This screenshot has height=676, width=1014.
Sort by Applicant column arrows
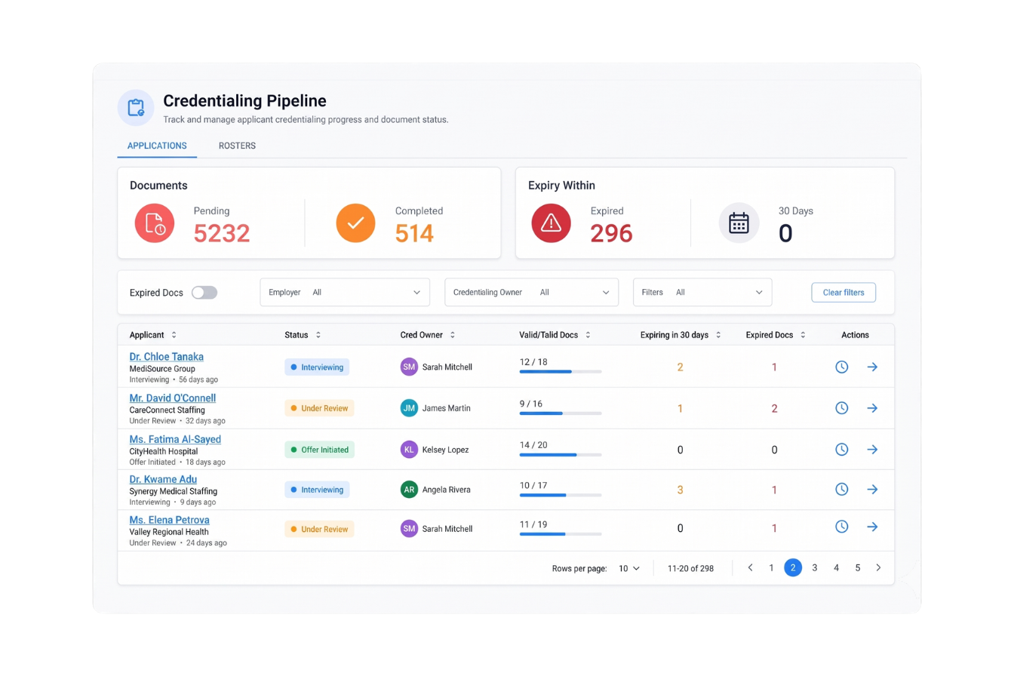(174, 335)
